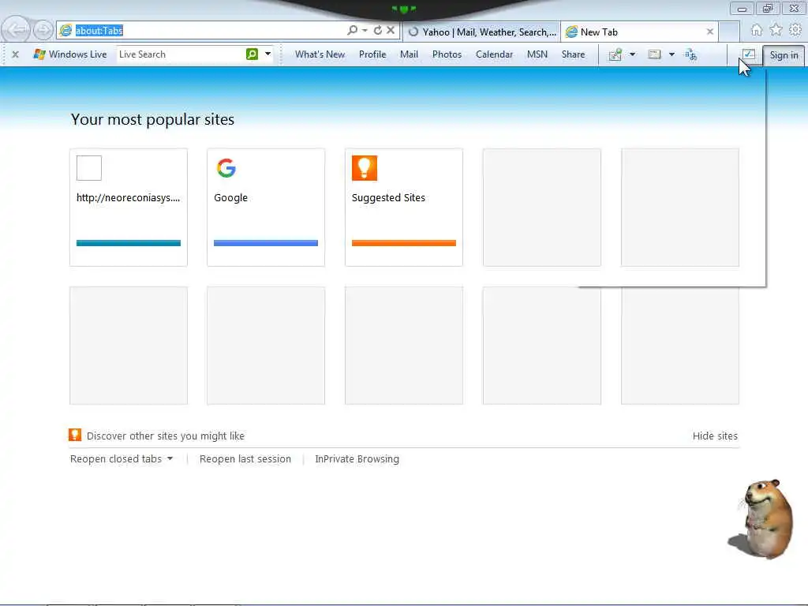Open a blank new tab button
Image resolution: width=808 pixels, height=606 pixels.
tap(728, 32)
